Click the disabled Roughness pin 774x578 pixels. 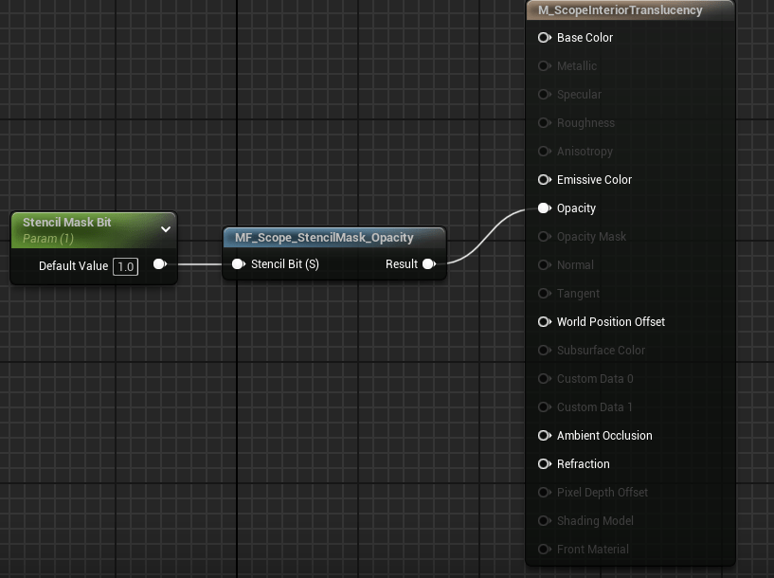pyautogui.click(x=545, y=123)
